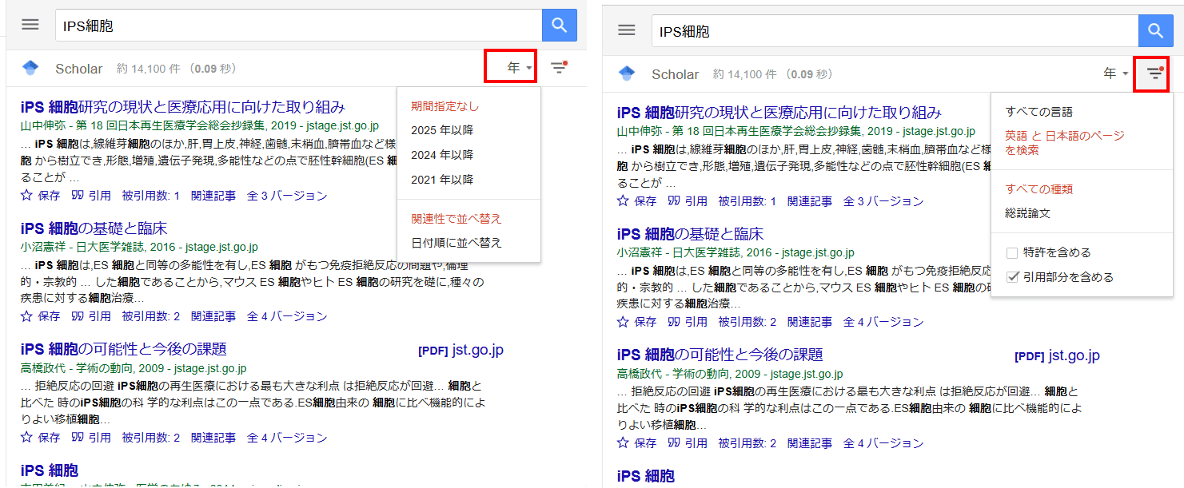Select すべての種類 option

point(1039,189)
